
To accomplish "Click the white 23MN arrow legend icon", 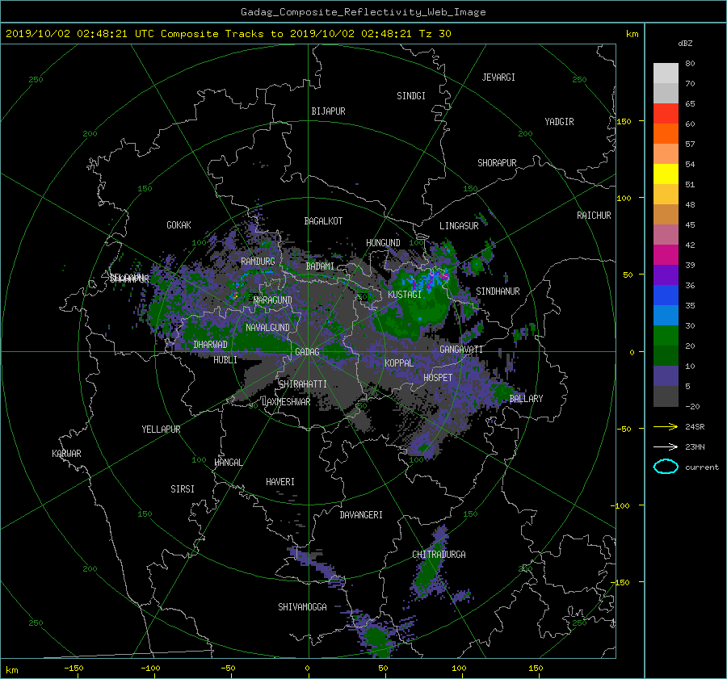I will pos(666,446).
